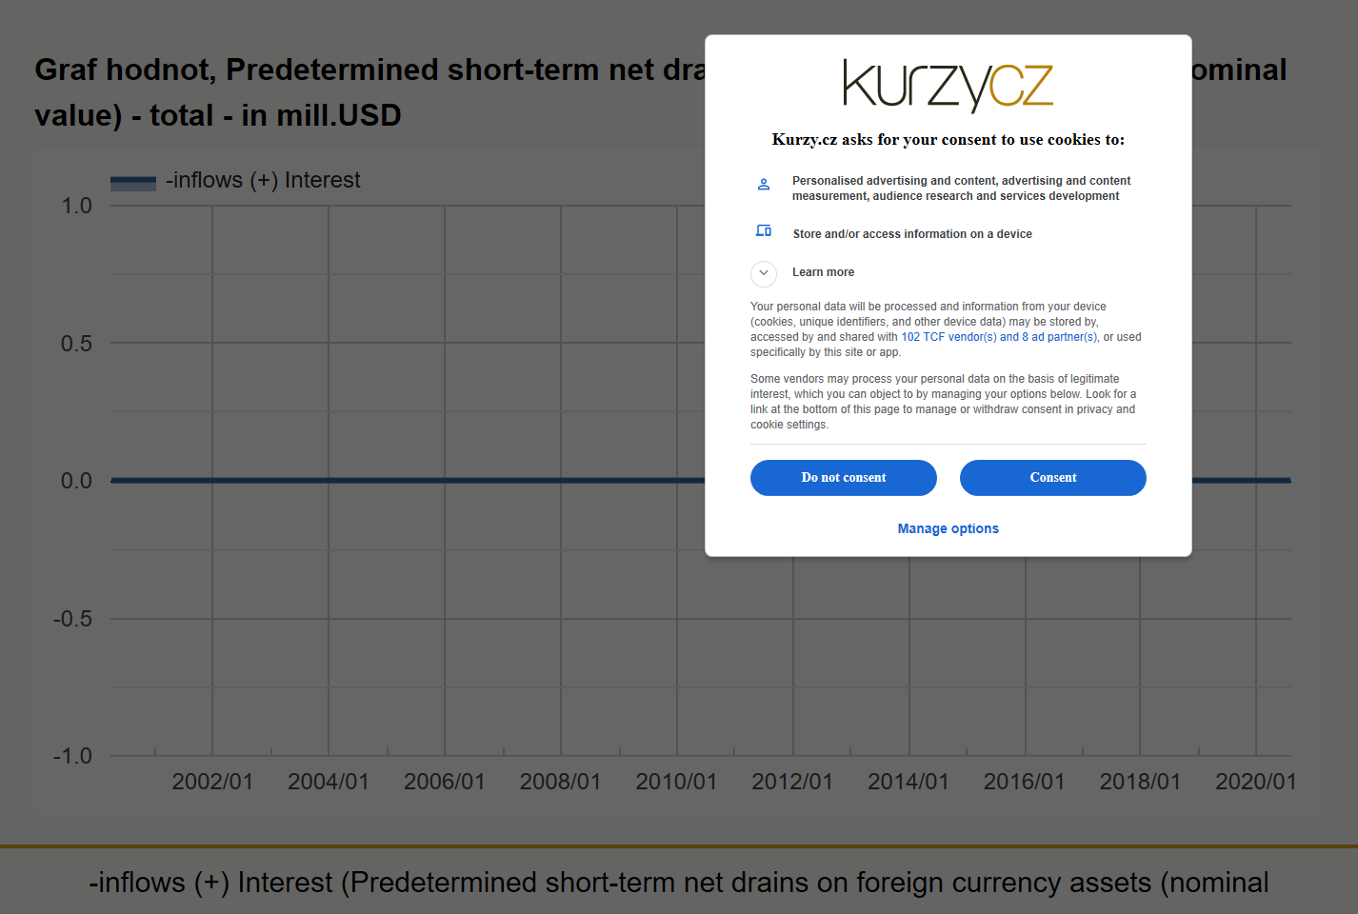Click the Store and/or access information text
Viewport: 1358px width, 914px height.
(912, 234)
